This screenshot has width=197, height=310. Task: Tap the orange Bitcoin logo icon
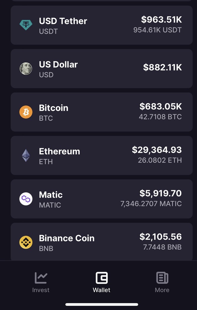click(x=26, y=112)
